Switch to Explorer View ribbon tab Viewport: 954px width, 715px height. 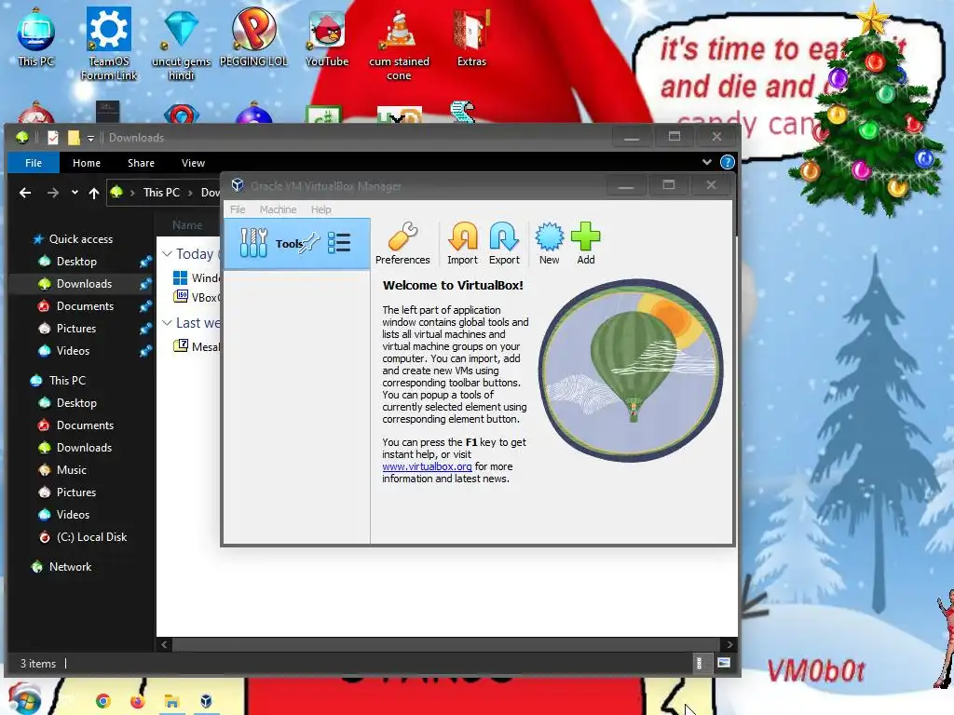click(x=193, y=163)
